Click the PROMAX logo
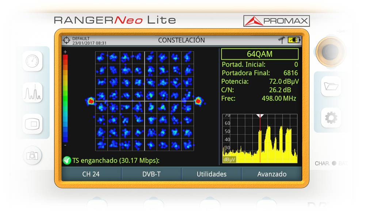Screen dimensions: 374x211 (276, 21)
